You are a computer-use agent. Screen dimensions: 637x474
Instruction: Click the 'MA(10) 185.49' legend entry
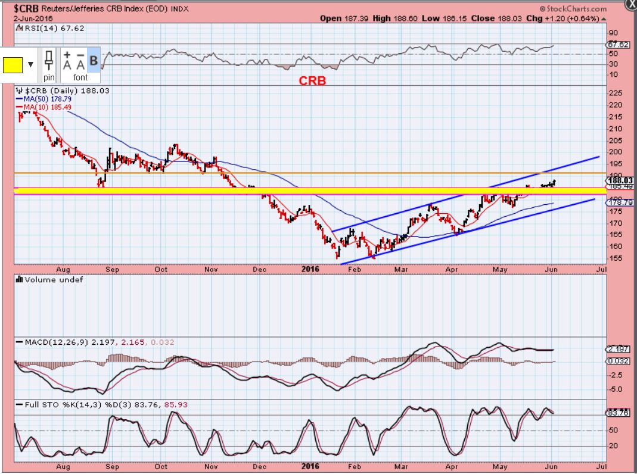tap(47, 107)
